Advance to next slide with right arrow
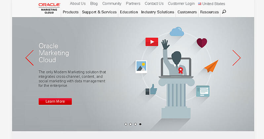The width and height of the screenshot is (264, 139). coord(237,58)
